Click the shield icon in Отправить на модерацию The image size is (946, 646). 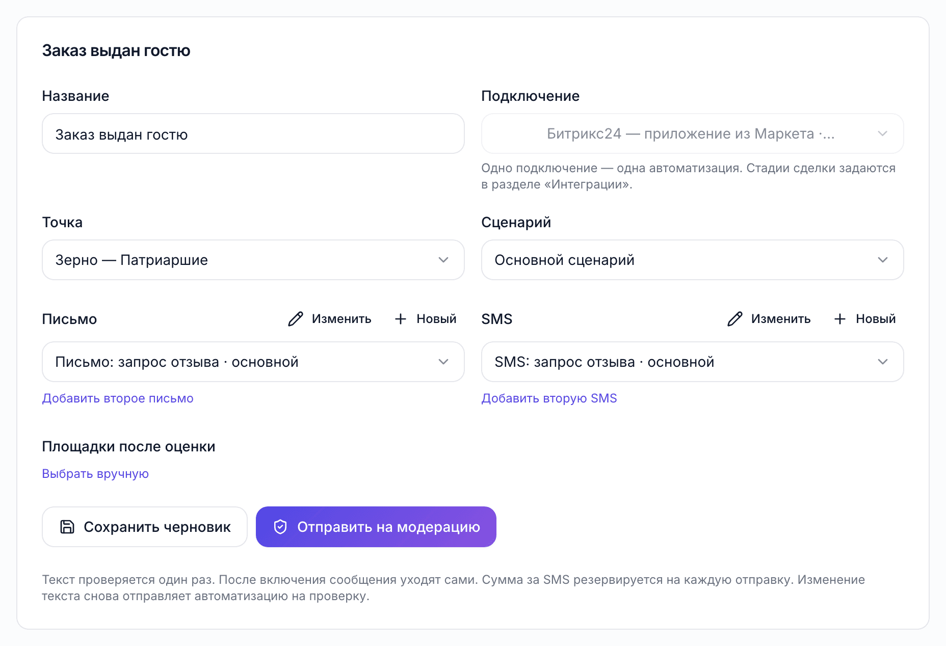tap(280, 527)
